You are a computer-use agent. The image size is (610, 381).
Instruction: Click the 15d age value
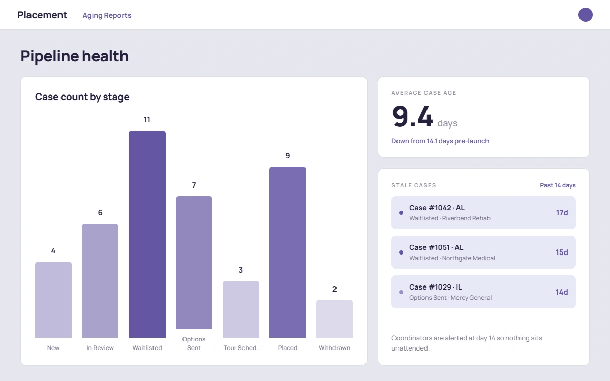(562, 252)
